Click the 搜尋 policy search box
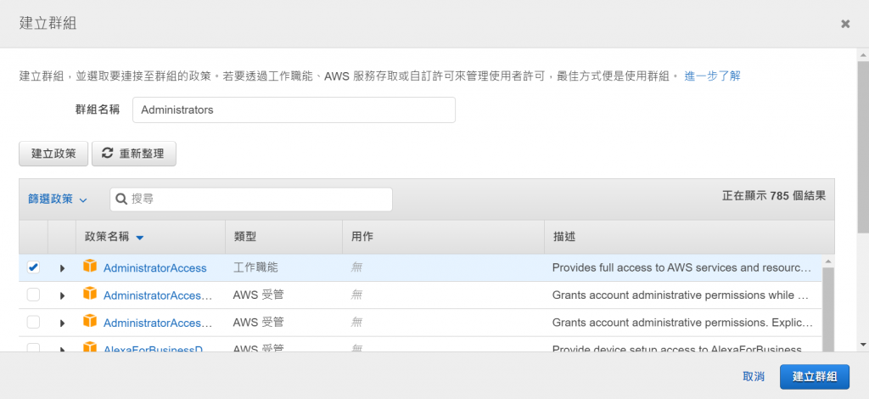This screenshot has width=869, height=399. click(251, 199)
